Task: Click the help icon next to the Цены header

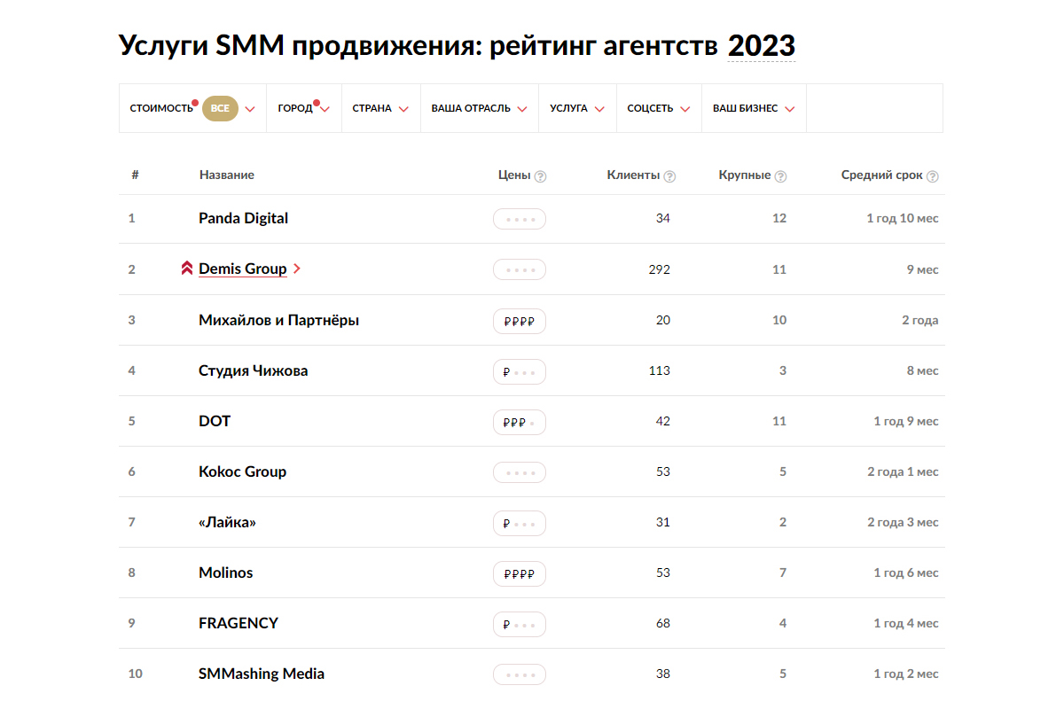Action: pyautogui.click(x=541, y=175)
